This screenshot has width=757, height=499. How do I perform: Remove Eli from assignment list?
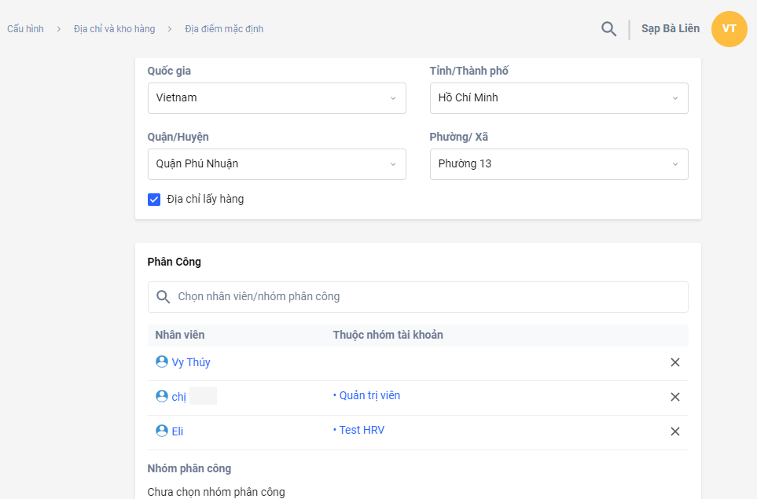pos(674,431)
